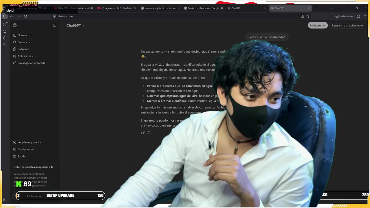Expand the ChatGPT model dropdown
Image resolution: width=370 pixels, height=208 pixels.
click(75, 25)
